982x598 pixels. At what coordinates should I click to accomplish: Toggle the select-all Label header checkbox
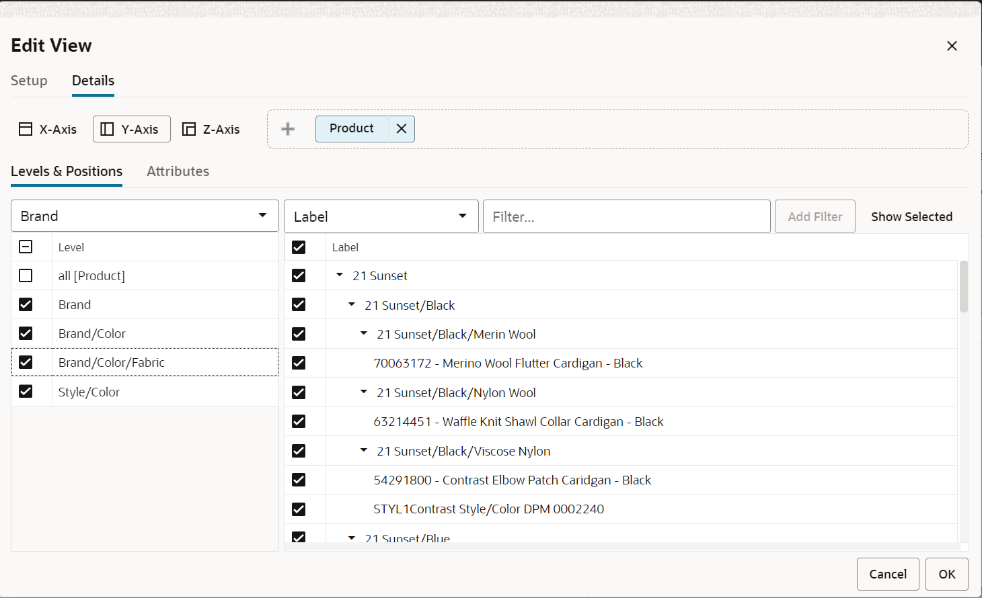point(299,247)
